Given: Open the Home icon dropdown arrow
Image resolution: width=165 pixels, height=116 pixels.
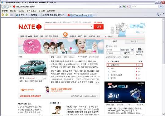Looking at the screenshot, I should coord(161,15).
